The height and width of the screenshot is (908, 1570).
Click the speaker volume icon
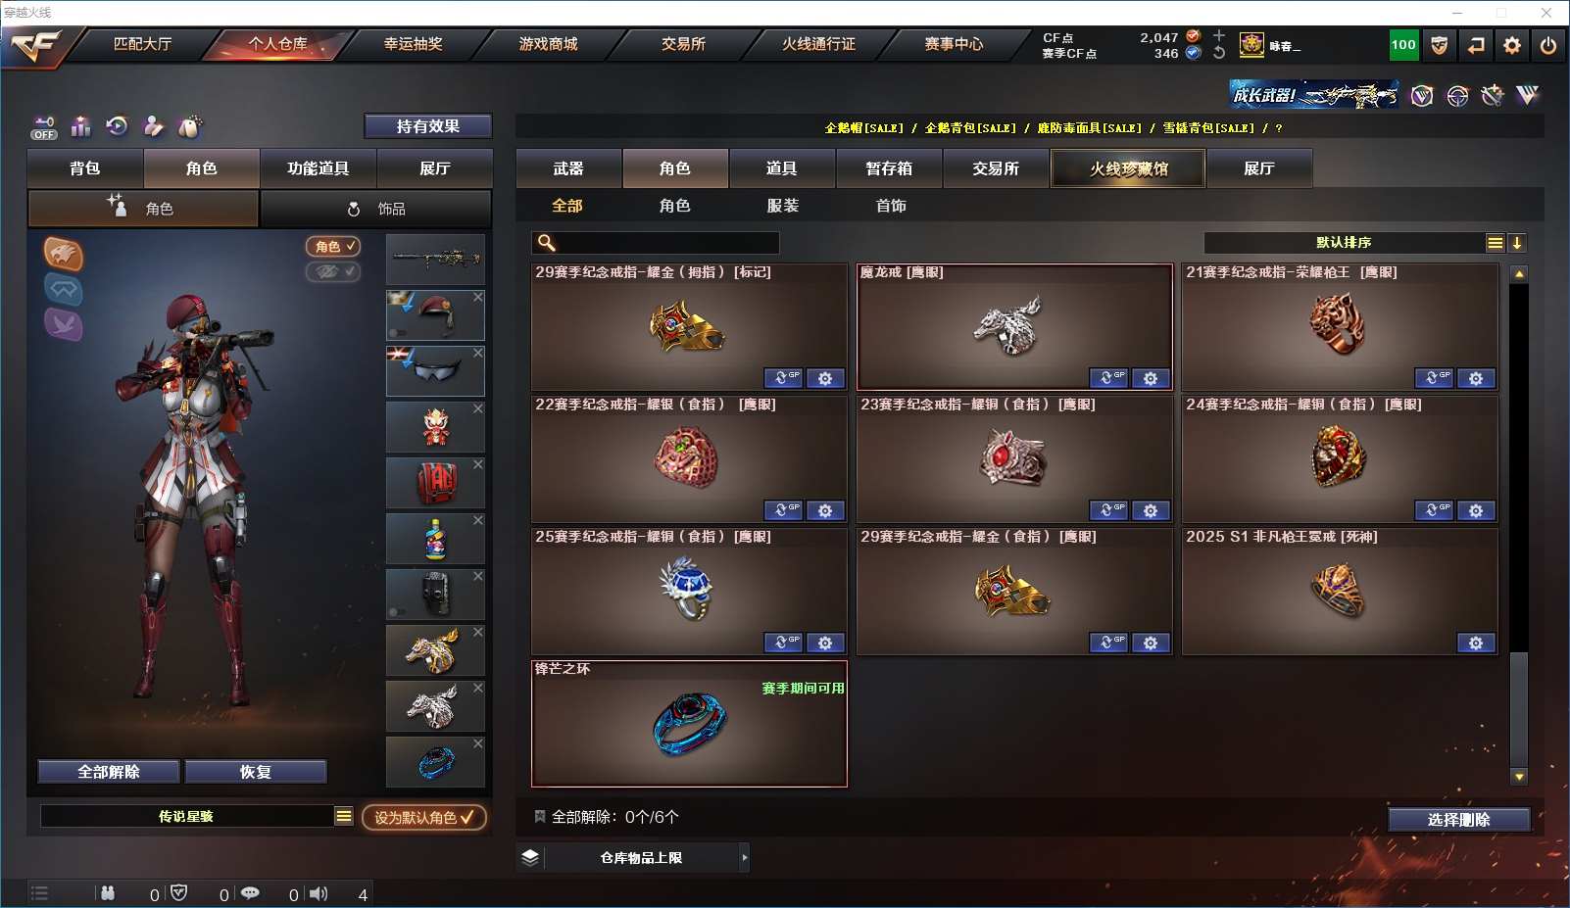pyautogui.click(x=319, y=893)
